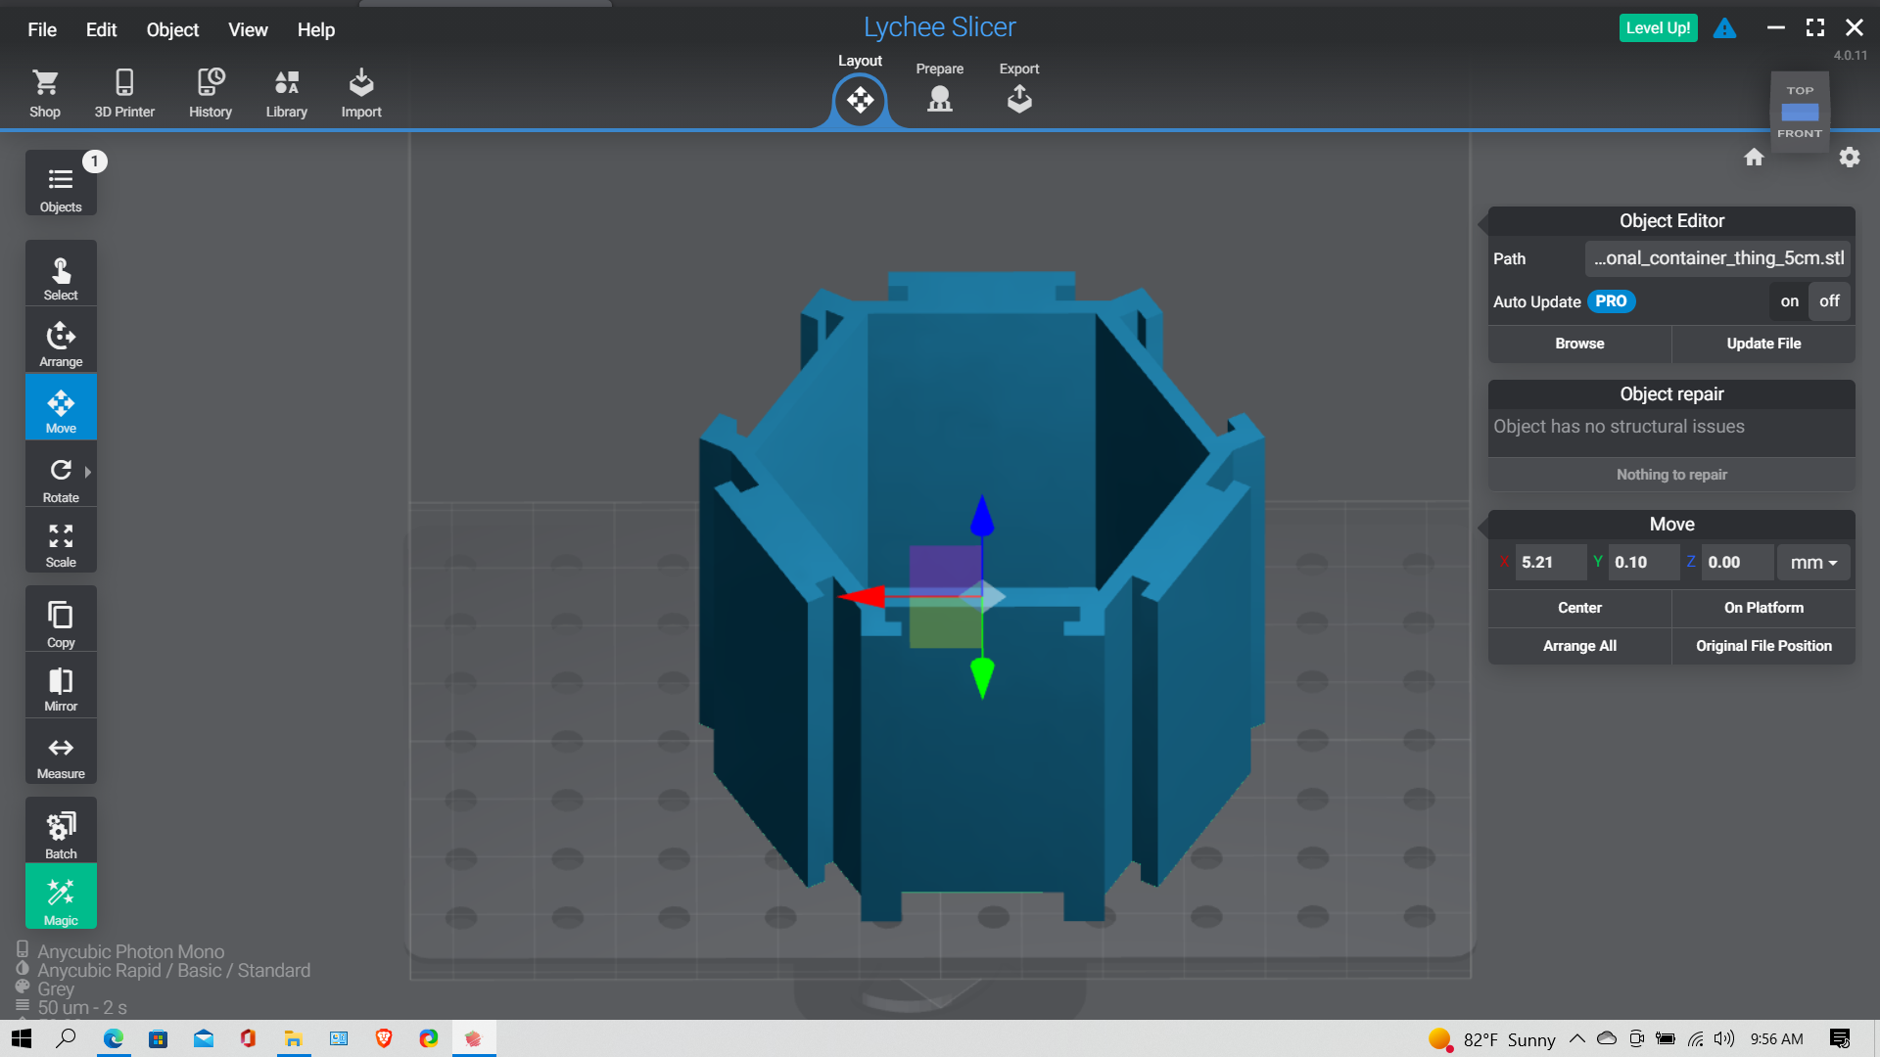The image size is (1880, 1057).
Task: Open the File menu
Action: [x=42, y=29]
